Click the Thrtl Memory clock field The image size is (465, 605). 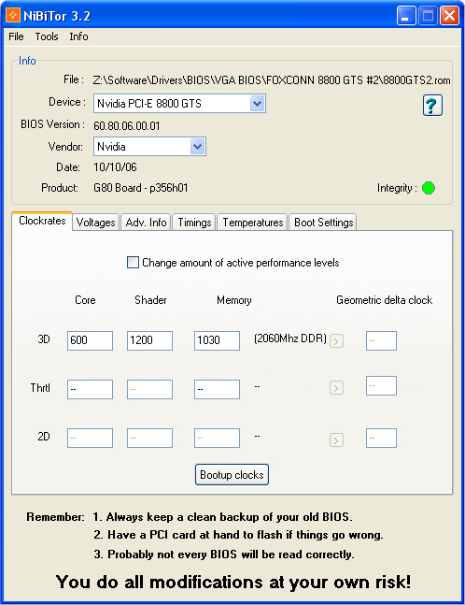(x=217, y=389)
